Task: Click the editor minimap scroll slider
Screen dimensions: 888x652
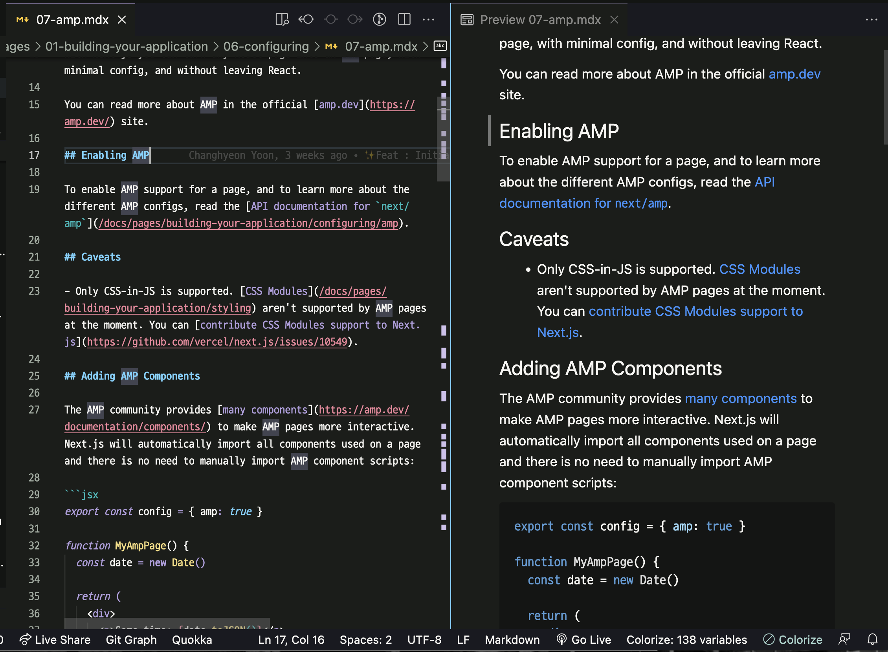Action: tap(443, 138)
